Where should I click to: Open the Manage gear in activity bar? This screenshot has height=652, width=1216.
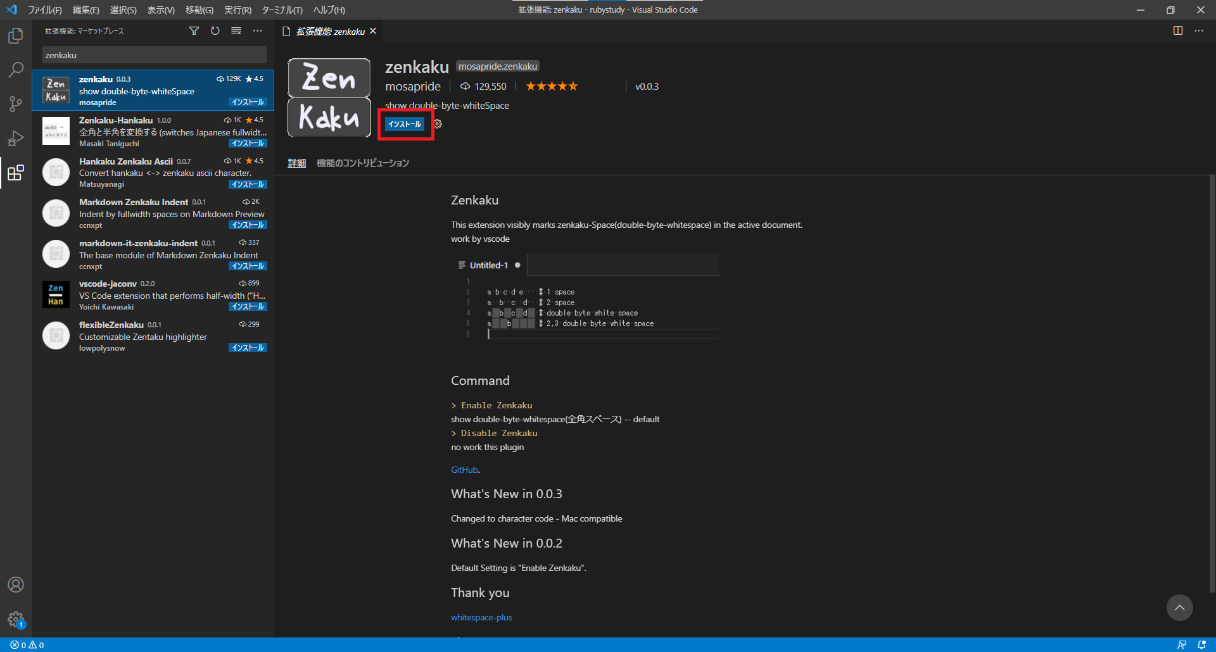(x=16, y=619)
